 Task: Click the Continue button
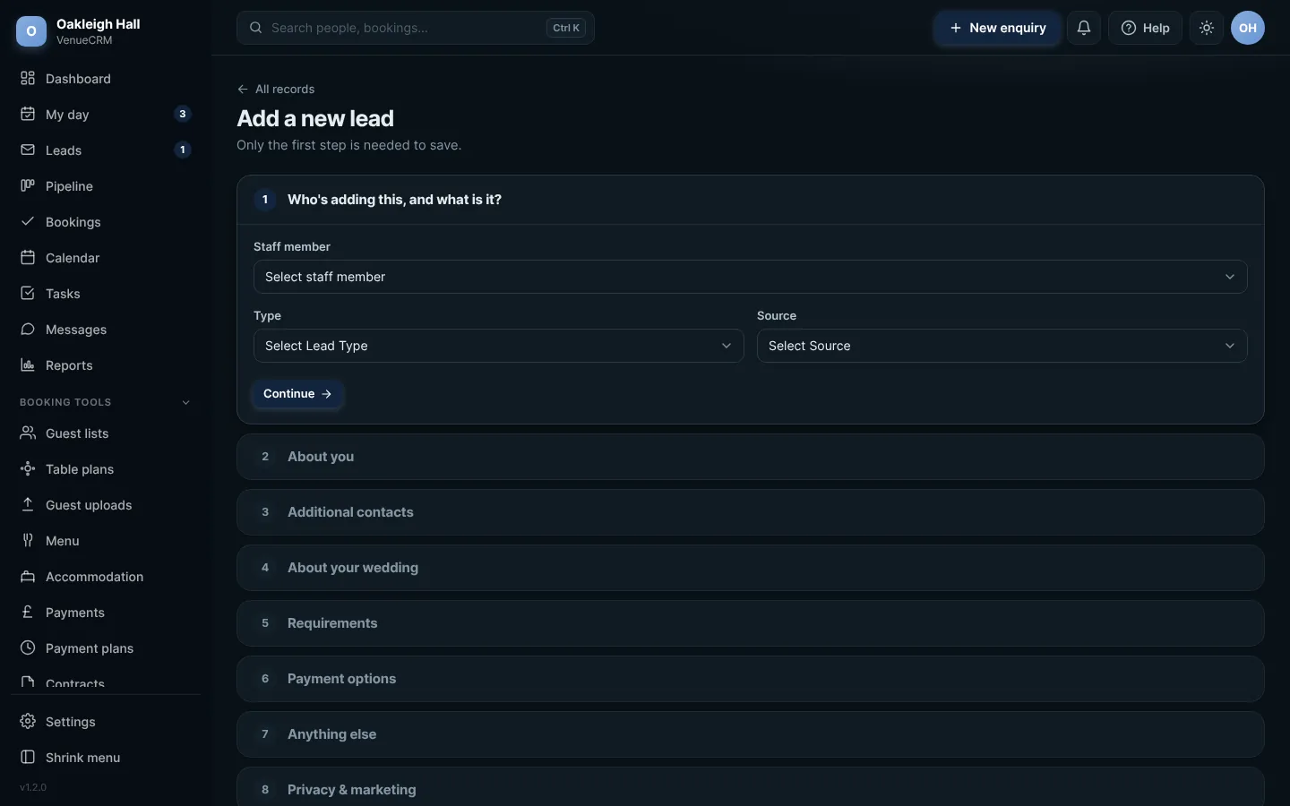click(297, 394)
